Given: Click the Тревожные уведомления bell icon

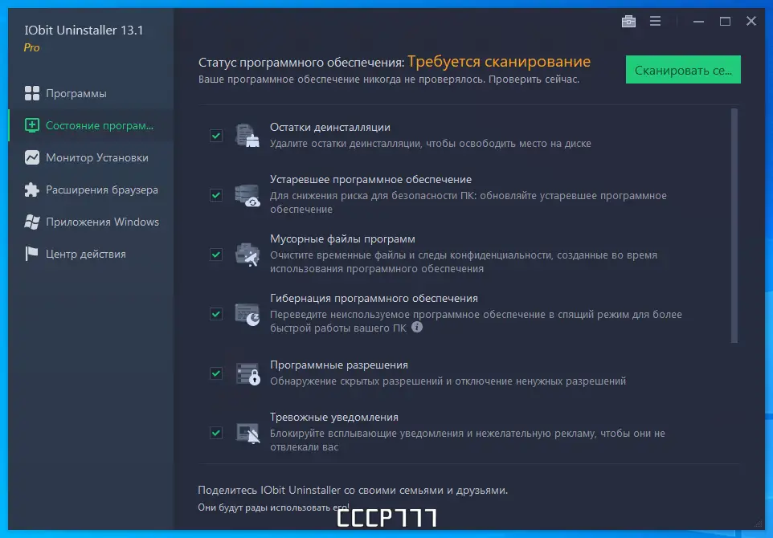Looking at the screenshot, I should (247, 433).
